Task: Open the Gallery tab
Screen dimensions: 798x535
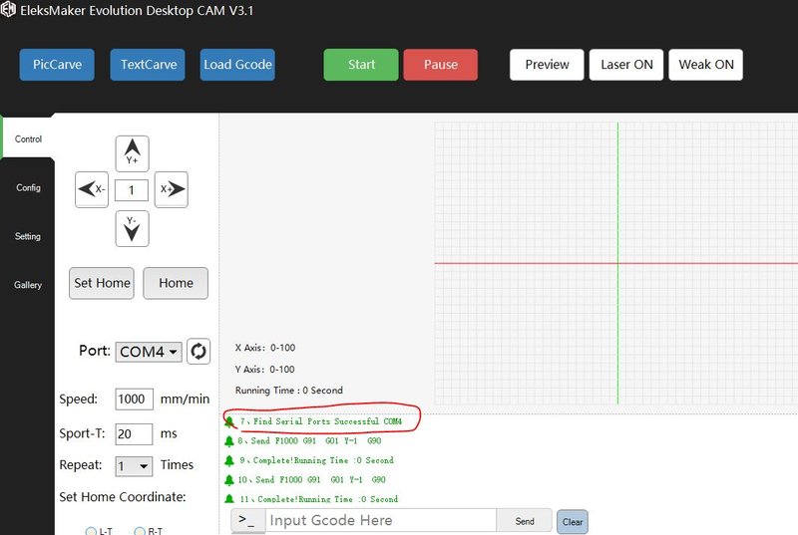Action: (28, 285)
